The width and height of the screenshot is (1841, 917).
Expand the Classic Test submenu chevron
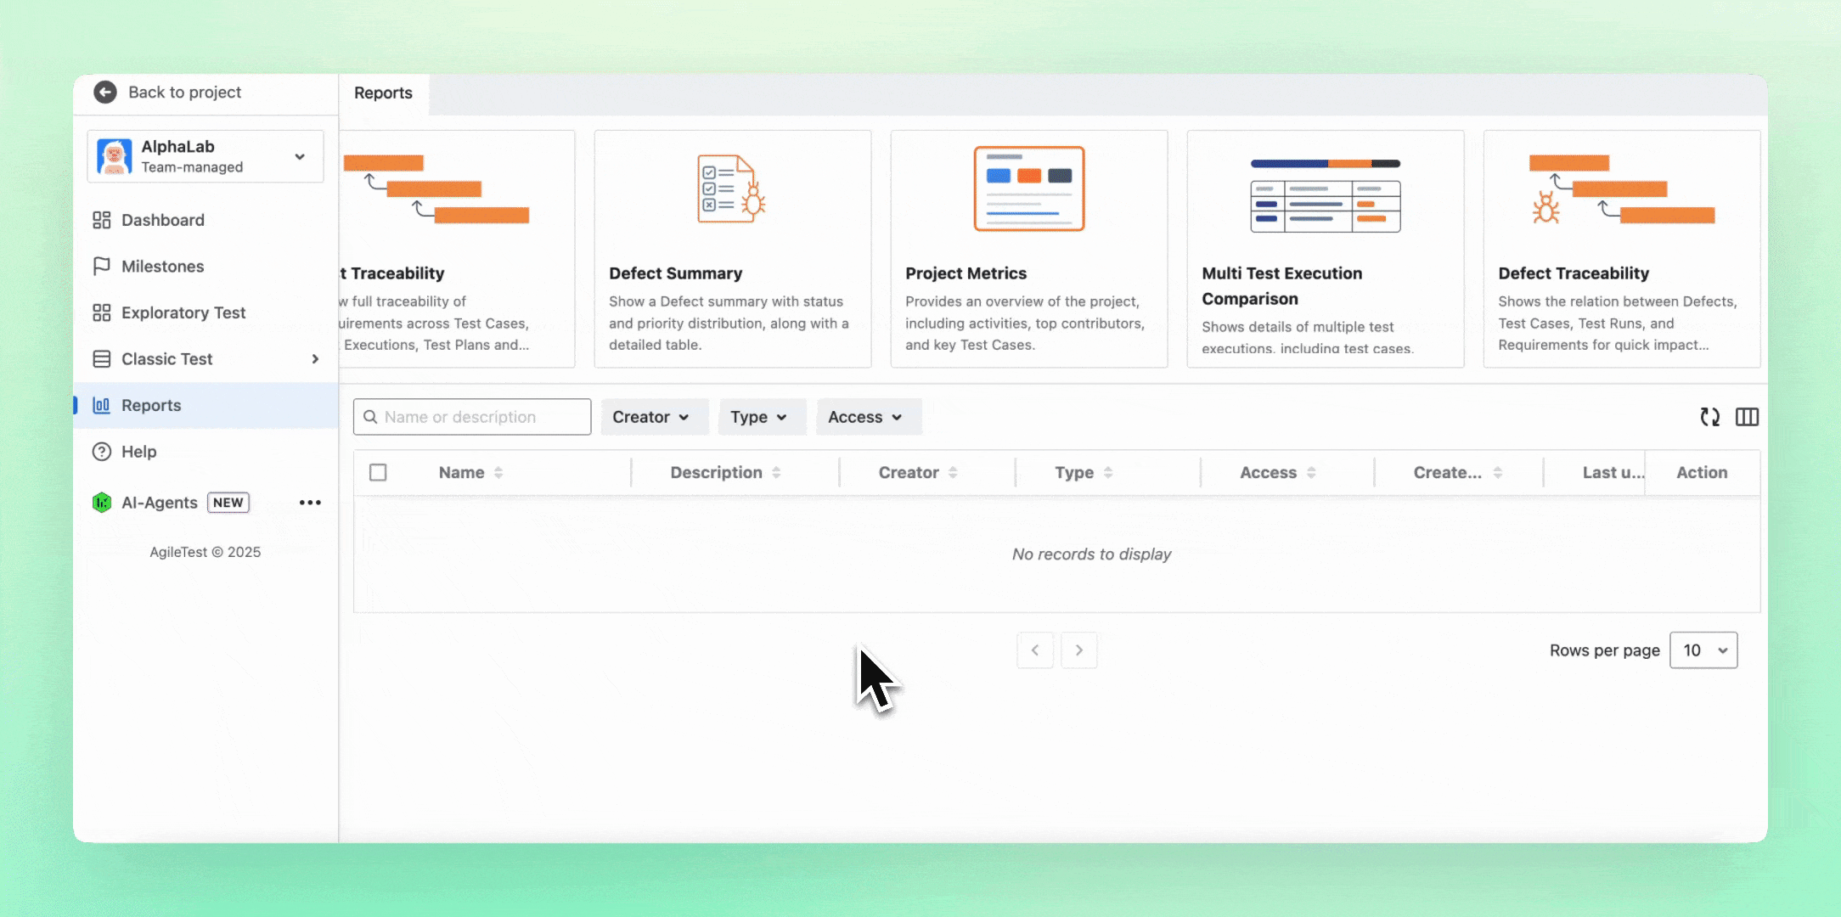[x=315, y=359]
